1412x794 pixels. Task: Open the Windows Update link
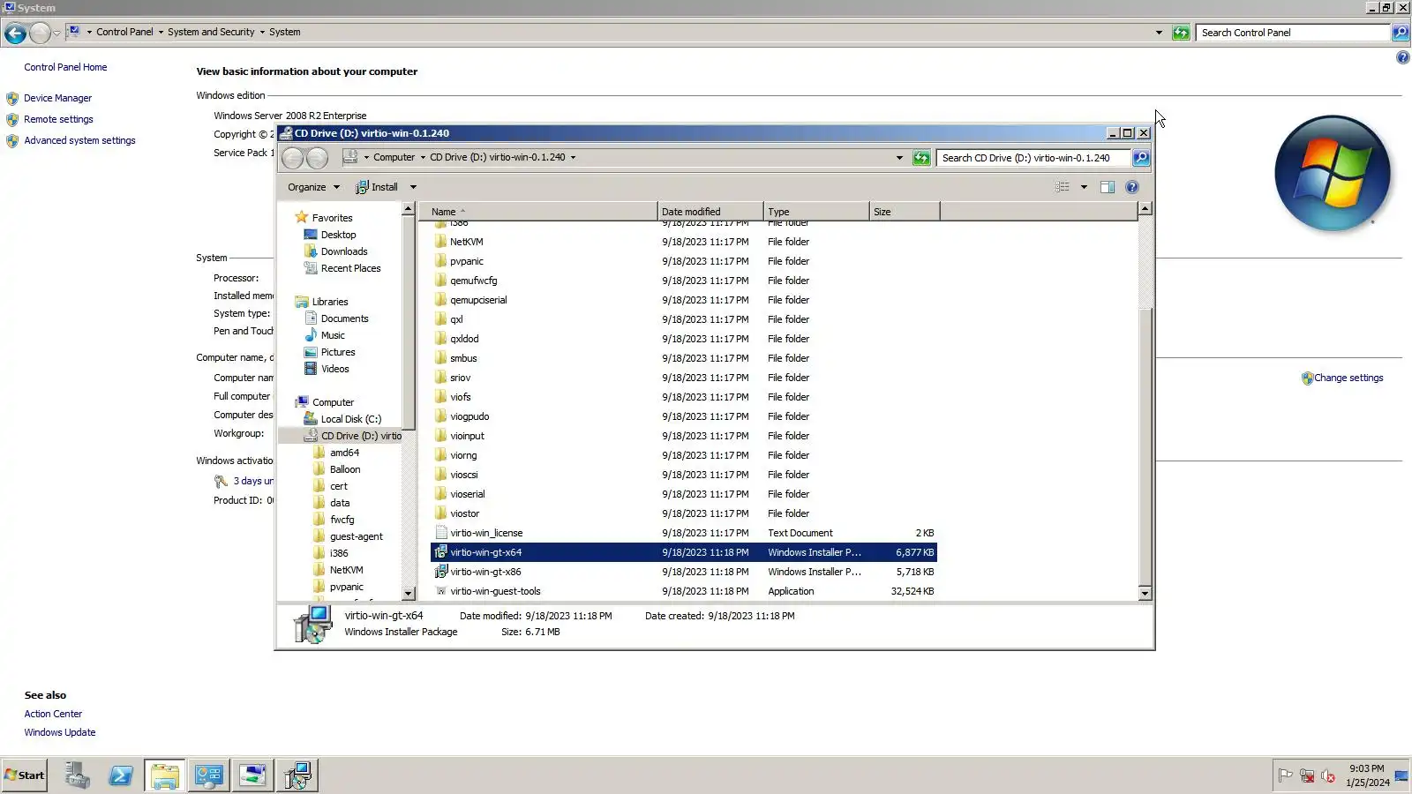click(x=60, y=732)
